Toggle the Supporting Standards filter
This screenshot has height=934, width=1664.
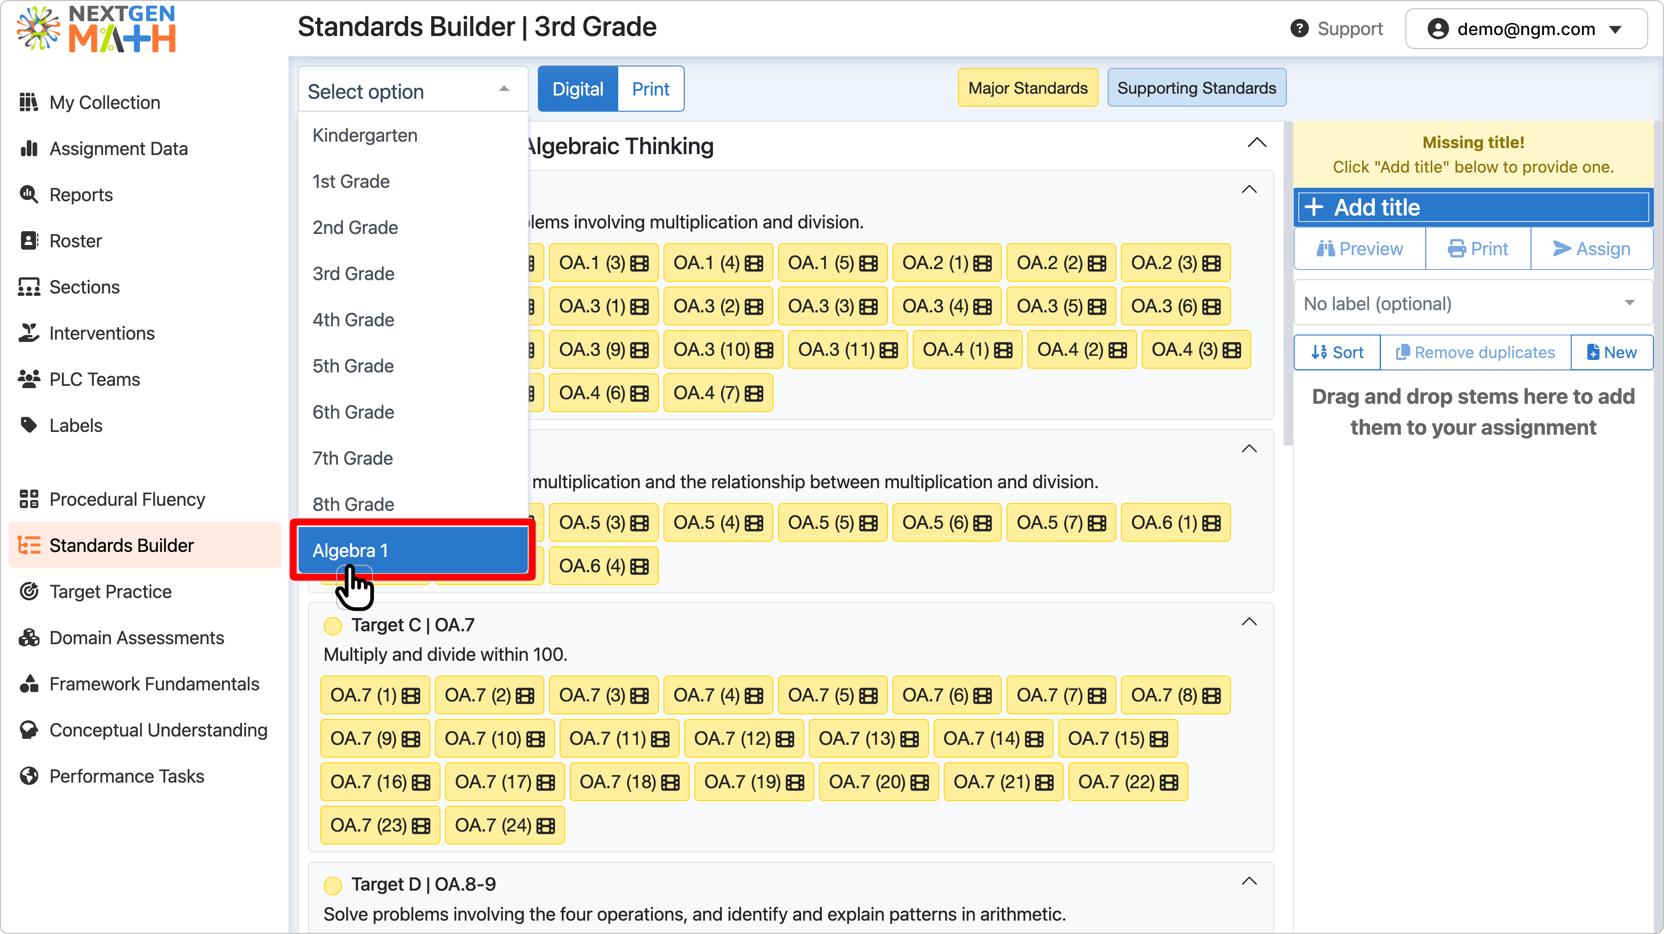coord(1196,88)
